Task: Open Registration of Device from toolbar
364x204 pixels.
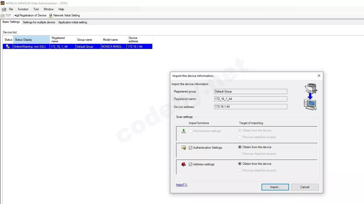Action: click(x=31, y=15)
